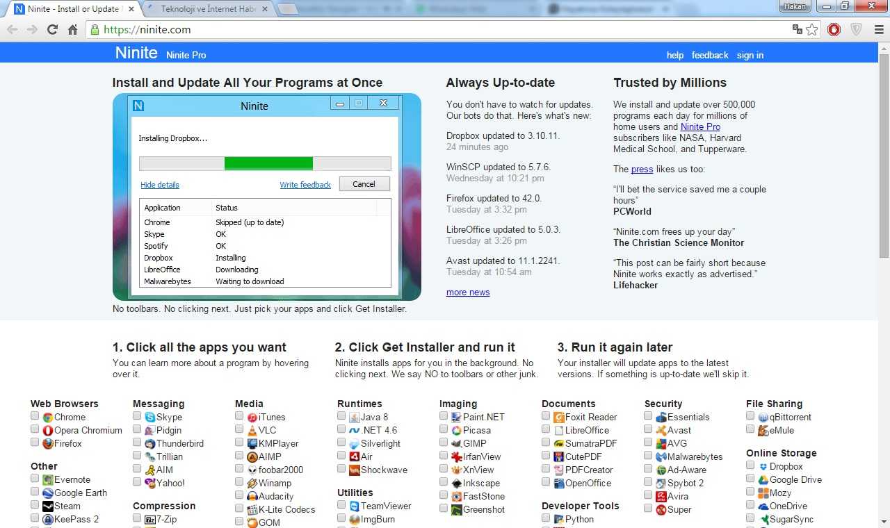Click the Adblock red extension icon
Screen dimensions: 890x528
[834, 29]
